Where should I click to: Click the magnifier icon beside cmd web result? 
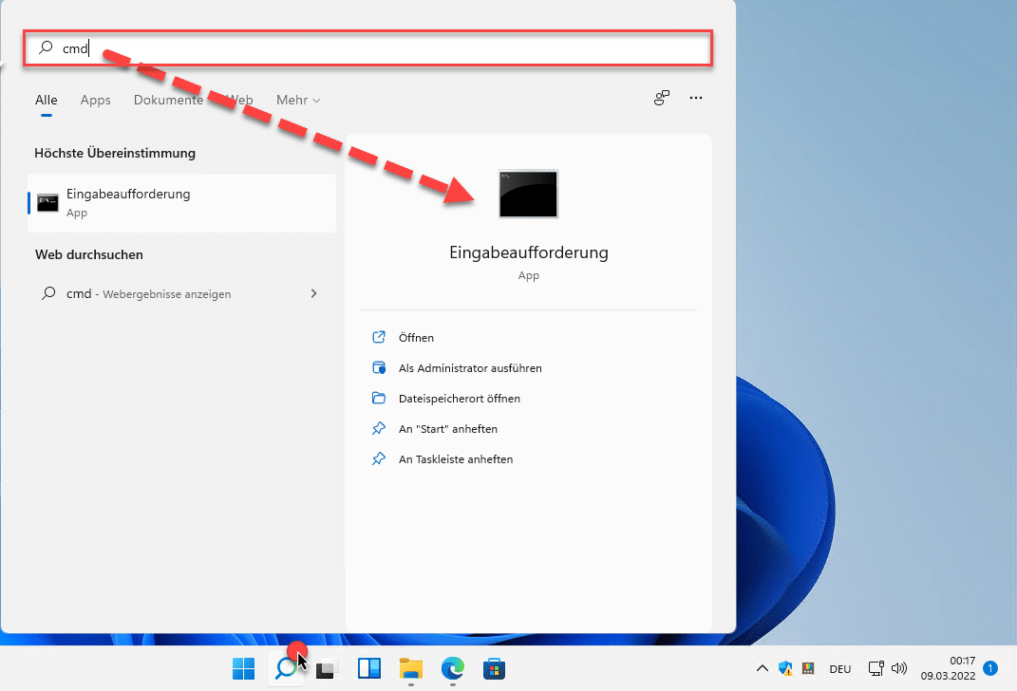(x=48, y=293)
